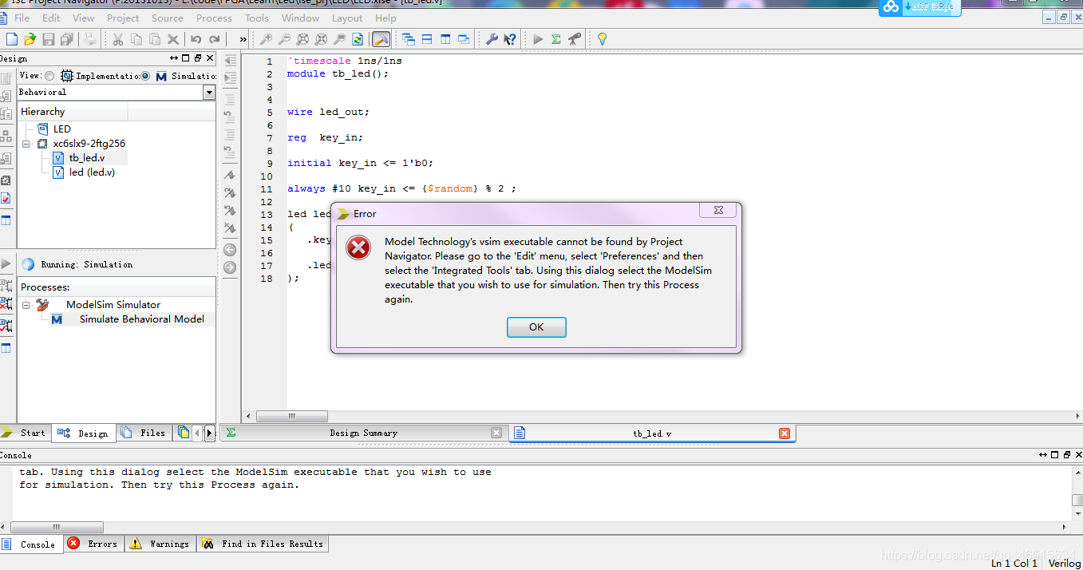The width and height of the screenshot is (1083, 570).
Task: Click the Redo arrow icon
Action: (x=214, y=39)
